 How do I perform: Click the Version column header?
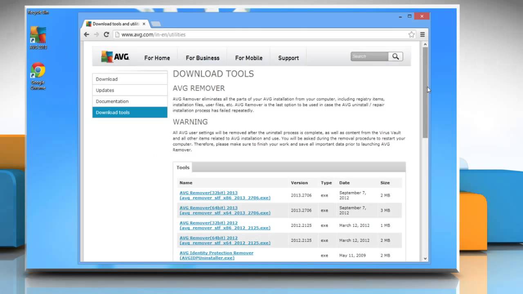pos(299,183)
